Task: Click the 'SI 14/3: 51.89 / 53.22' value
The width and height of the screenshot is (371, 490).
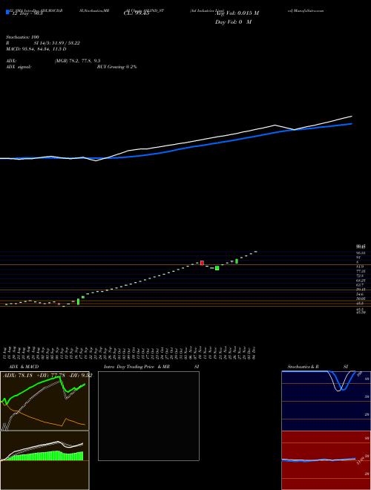Action: click(57, 43)
